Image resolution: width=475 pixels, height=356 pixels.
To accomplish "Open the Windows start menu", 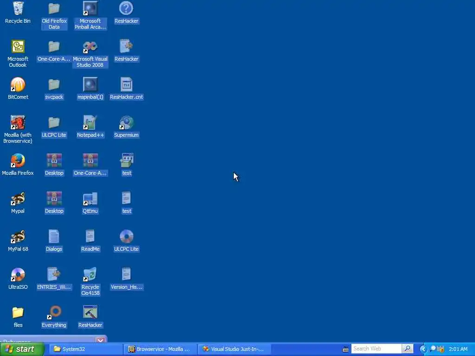I will click(22, 349).
